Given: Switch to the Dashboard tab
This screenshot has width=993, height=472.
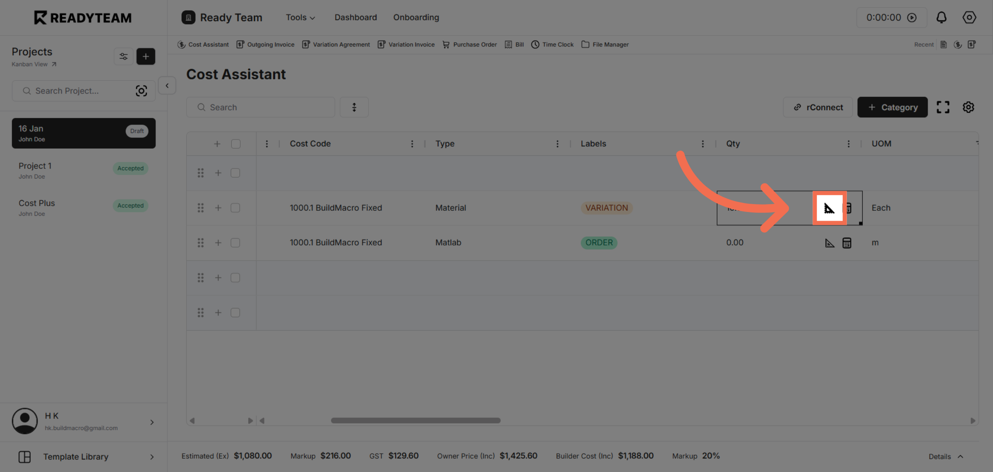Looking at the screenshot, I should pyautogui.click(x=355, y=17).
